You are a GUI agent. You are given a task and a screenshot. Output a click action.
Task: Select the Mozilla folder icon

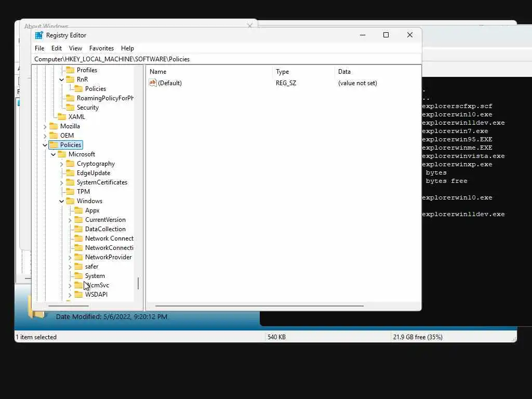[54, 126]
